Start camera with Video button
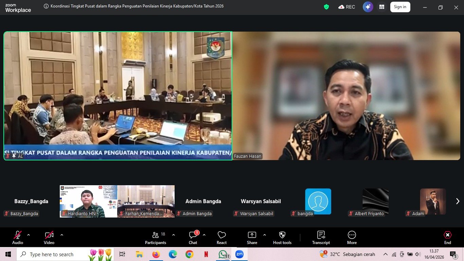The height and width of the screenshot is (261, 464). click(x=49, y=237)
